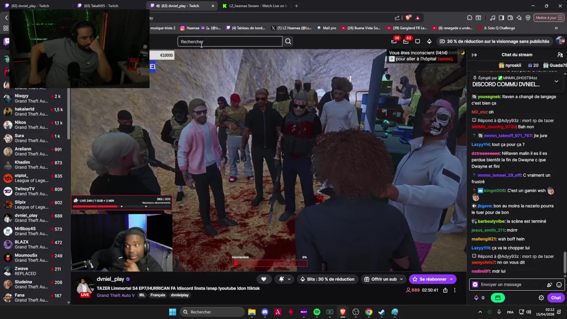The width and height of the screenshot is (567, 319).
Task: Click the Brave VPN shield icon
Action: click(528, 18)
